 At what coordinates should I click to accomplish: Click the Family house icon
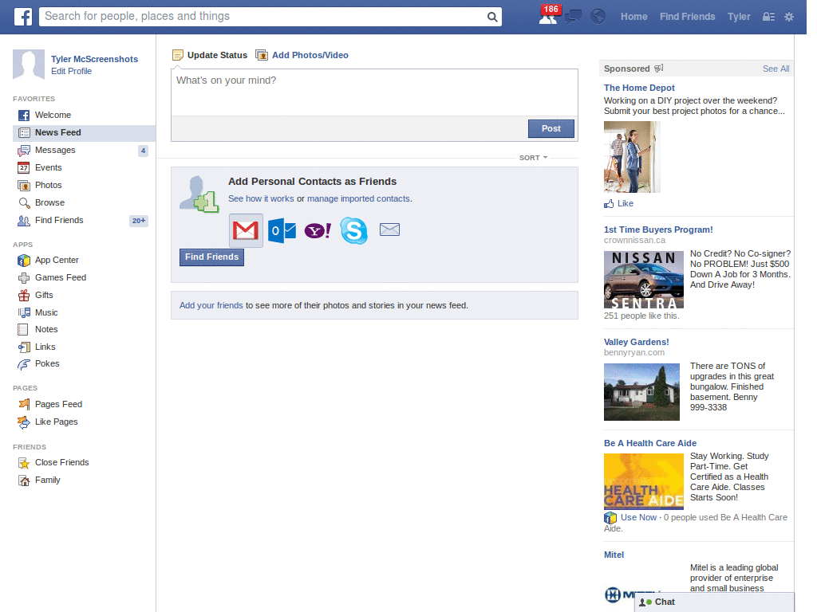coord(24,481)
